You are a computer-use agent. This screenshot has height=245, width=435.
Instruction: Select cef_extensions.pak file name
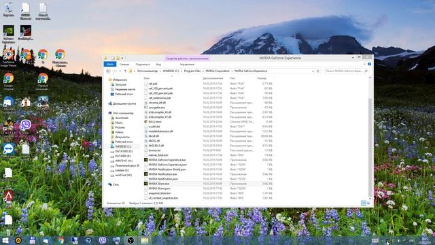coord(160,98)
